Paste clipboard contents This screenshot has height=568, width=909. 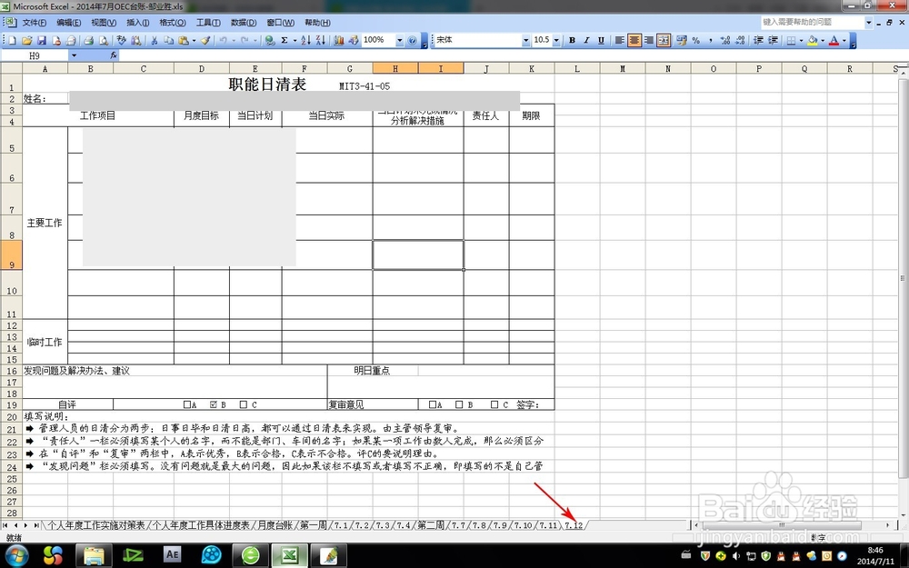pyautogui.click(x=184, y=40)
